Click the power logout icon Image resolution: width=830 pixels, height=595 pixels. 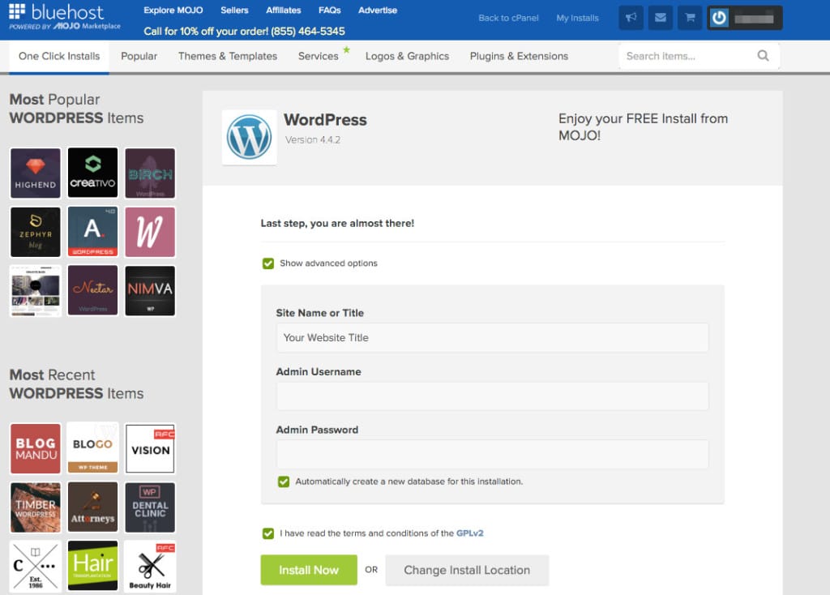(717, 17)
